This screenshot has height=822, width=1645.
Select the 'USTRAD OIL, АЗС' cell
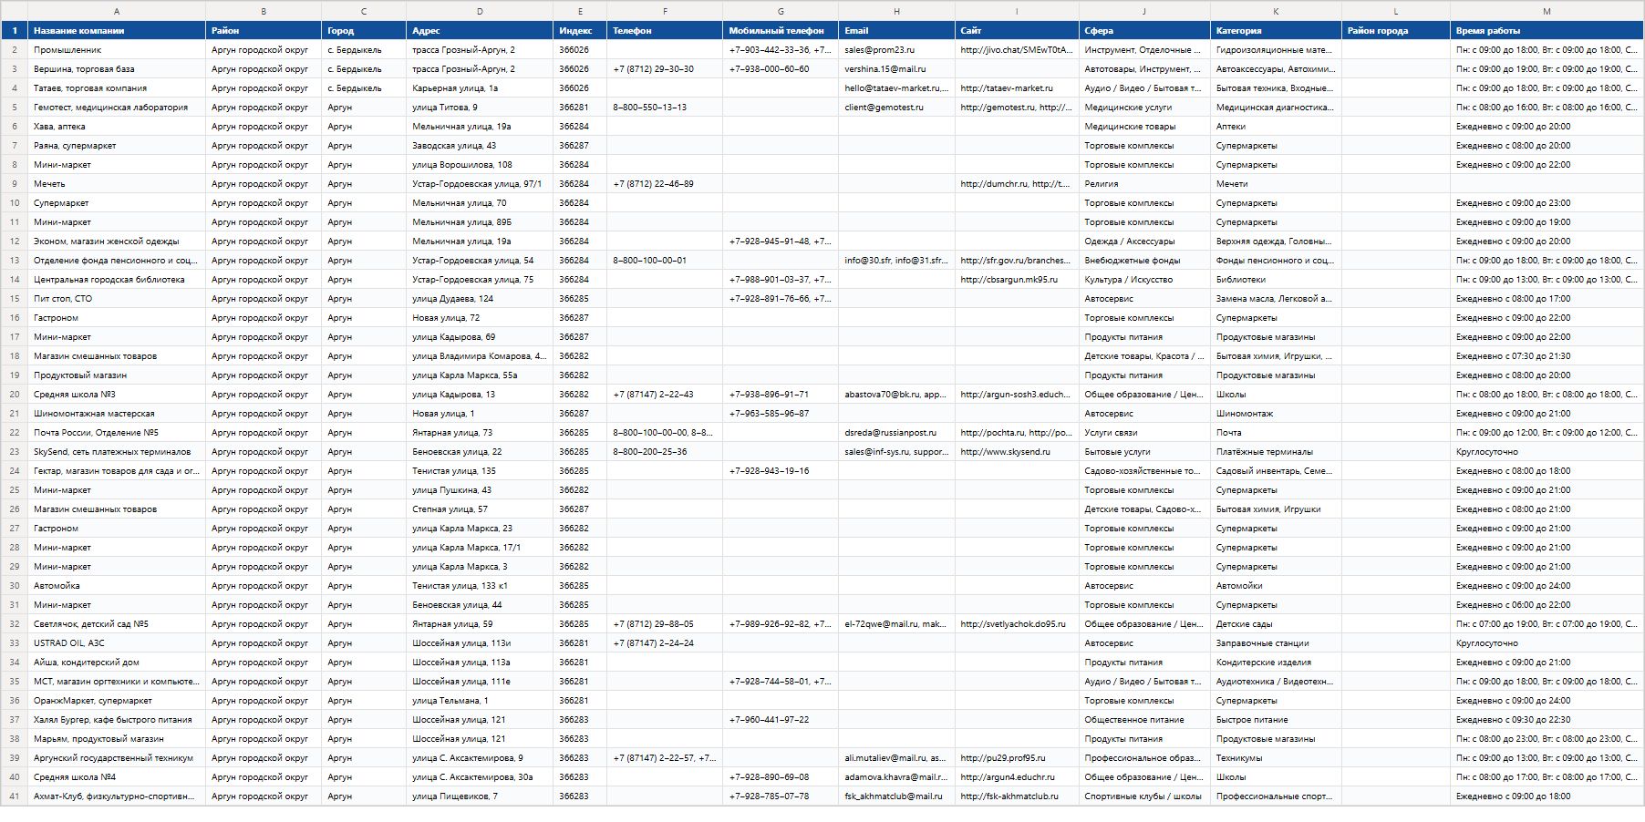pyautogui.click(x=117, y=642)
